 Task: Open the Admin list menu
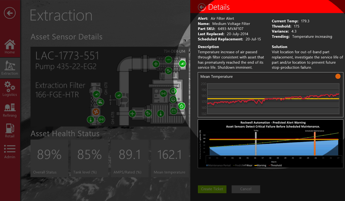click(x=10, y=151)
